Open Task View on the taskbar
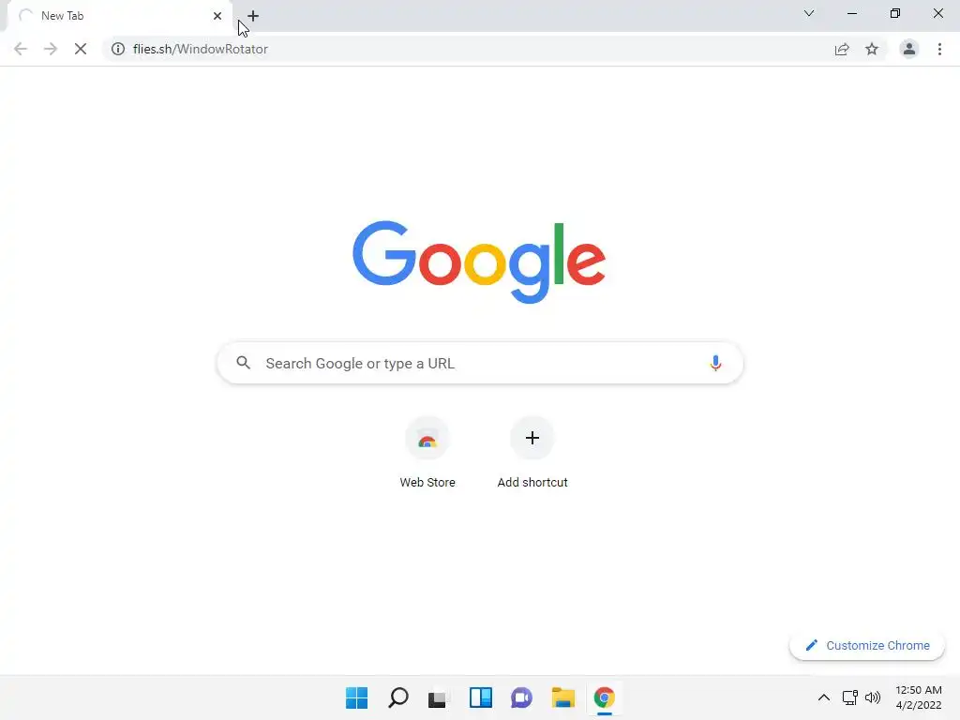 point(437,697)
